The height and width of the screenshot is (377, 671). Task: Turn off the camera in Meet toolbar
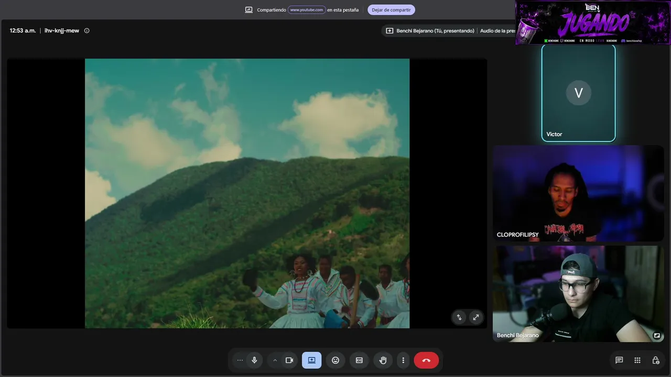289,360
